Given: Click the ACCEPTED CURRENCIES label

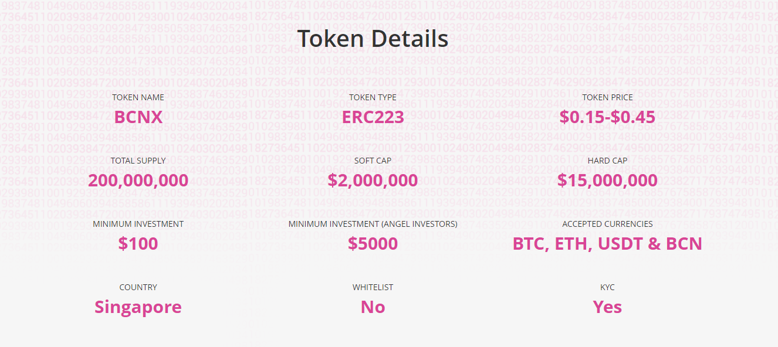Looking at the screenshot, I should point(607,224).
